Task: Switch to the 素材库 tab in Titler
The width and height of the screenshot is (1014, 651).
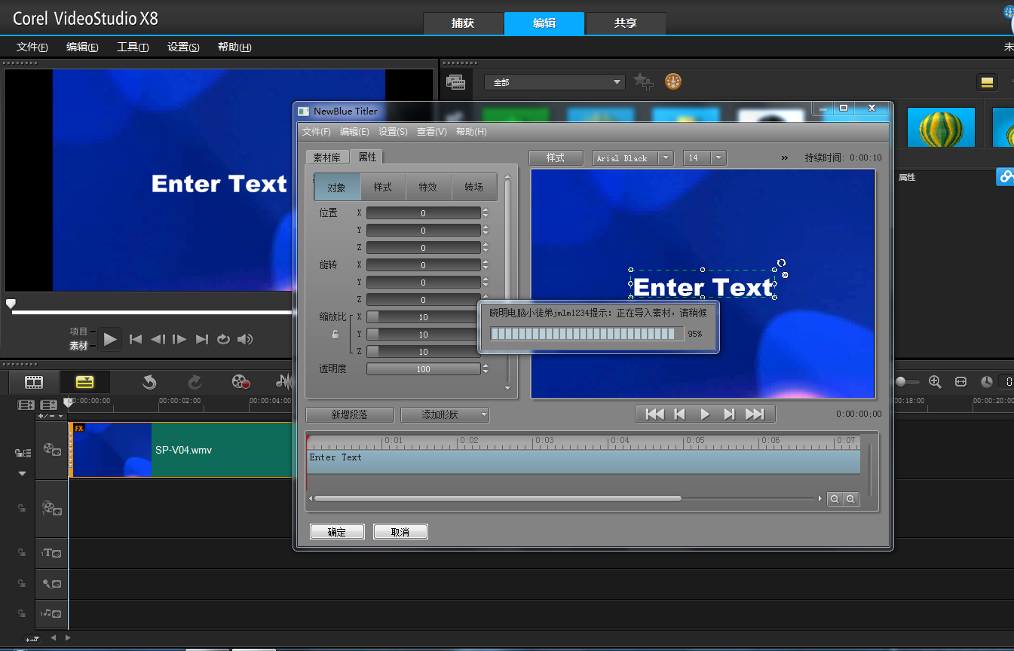Action: (327, 157)
